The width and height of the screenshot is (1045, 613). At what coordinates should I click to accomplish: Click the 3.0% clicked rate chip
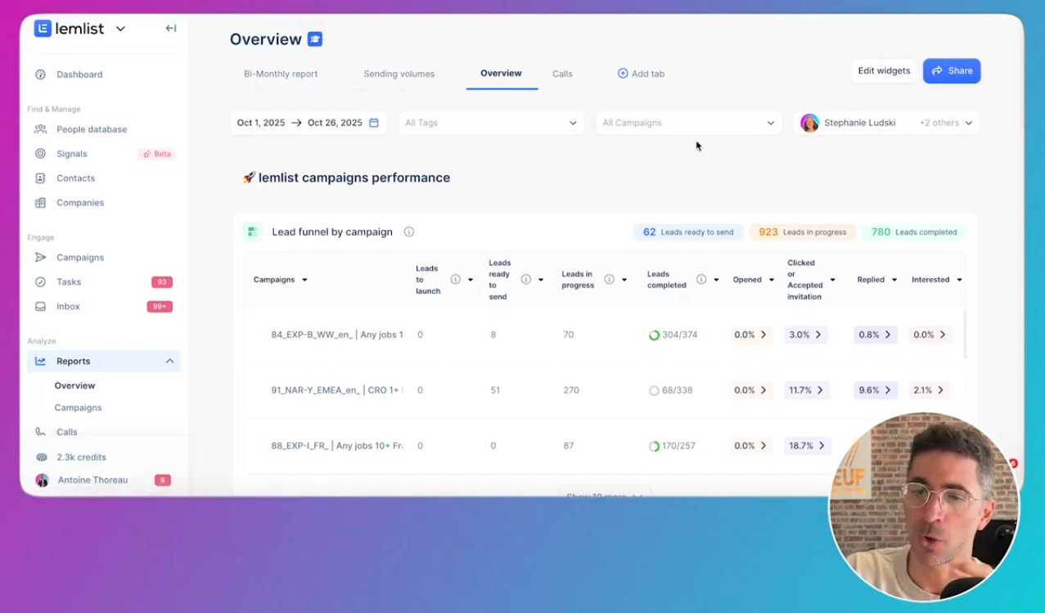coord(806,335)
